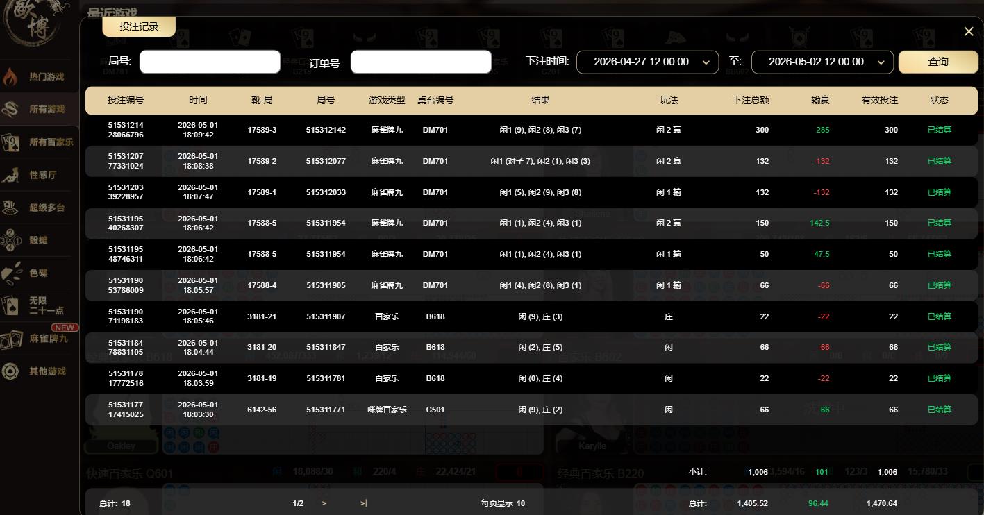Viewport: 984px width, 515px height.
Task: Open 热门游戏 flame icon in sidebar
Action: coord(10,77)
